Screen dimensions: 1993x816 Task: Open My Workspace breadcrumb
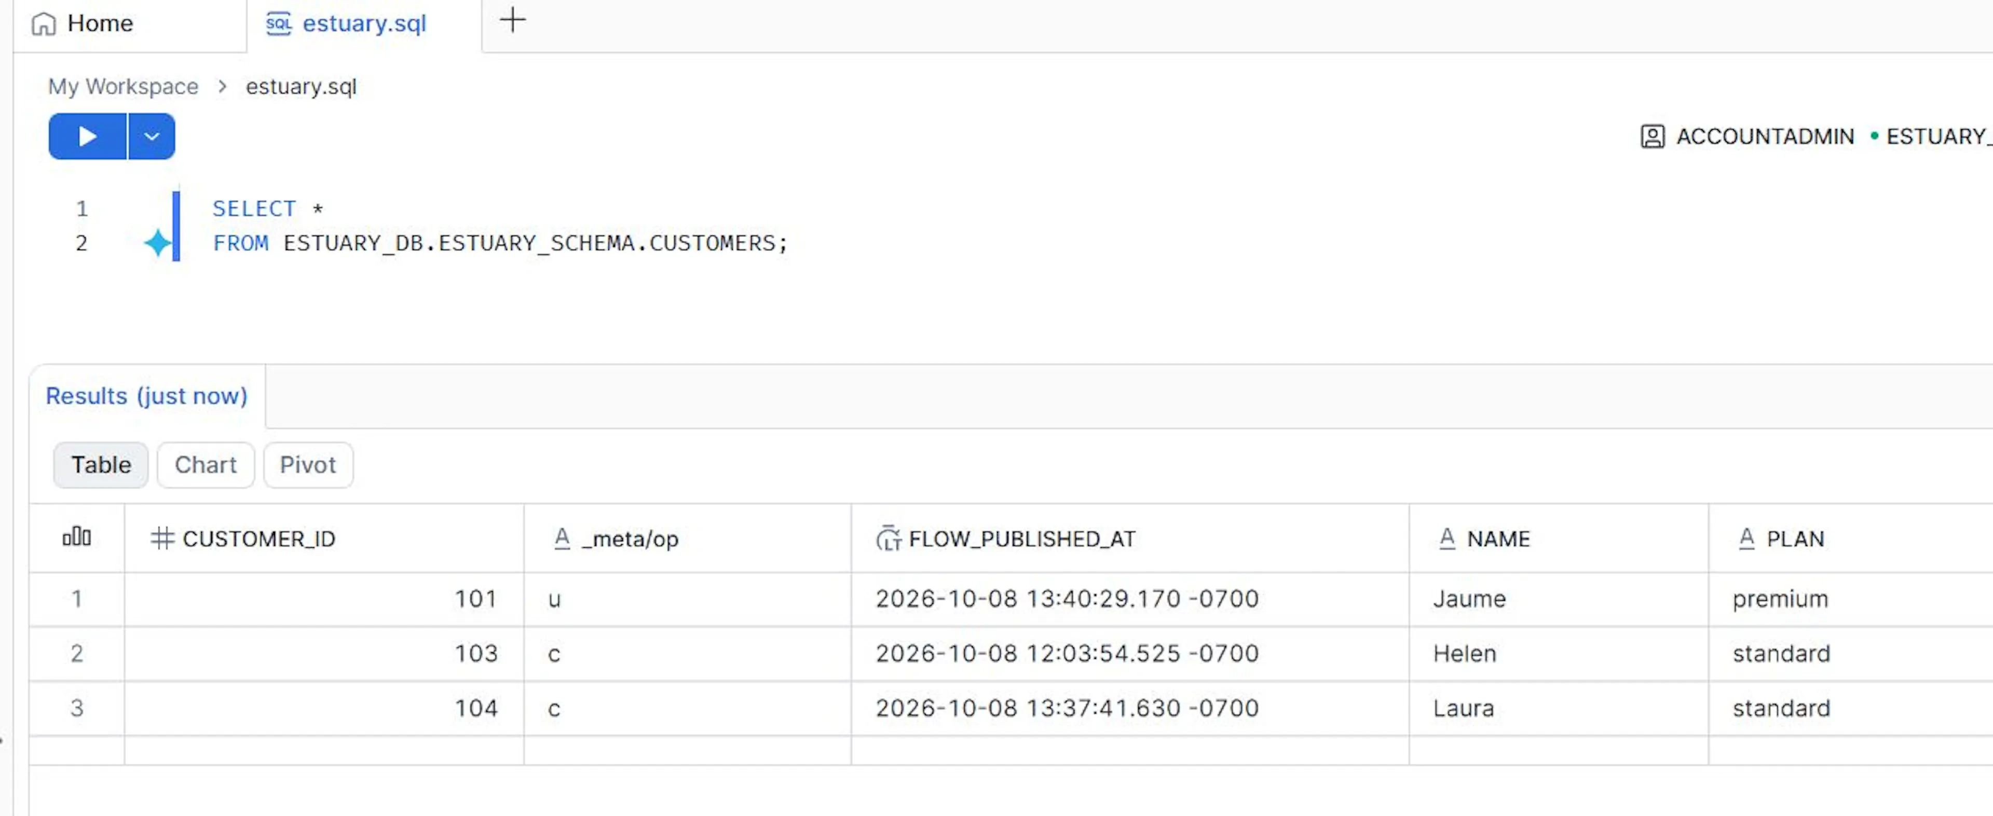[123, 87]
